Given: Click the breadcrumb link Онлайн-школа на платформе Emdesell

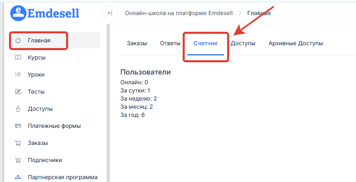Looking at the screenshot, I should click(179, 13).
